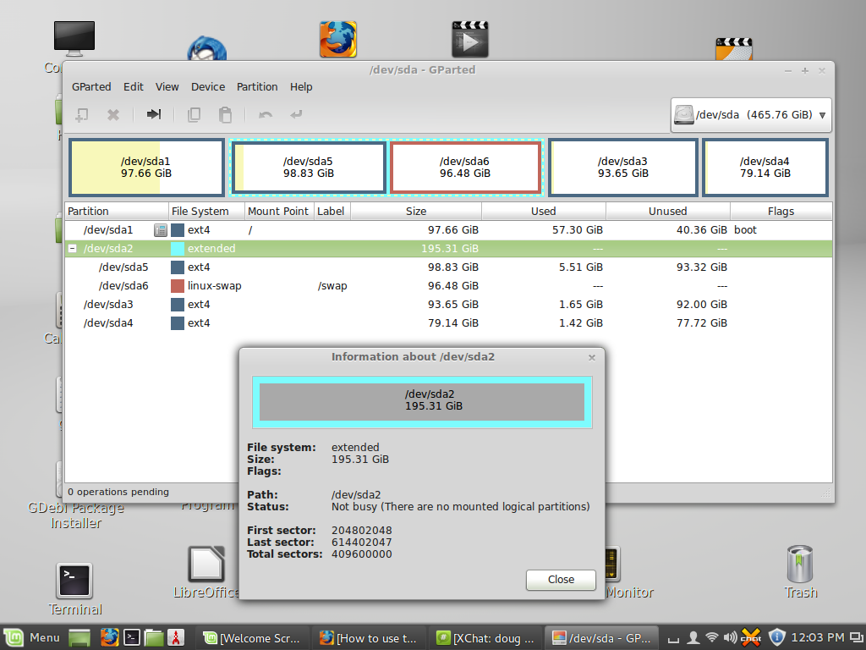Click the Size column header

(x=416, y=211)
